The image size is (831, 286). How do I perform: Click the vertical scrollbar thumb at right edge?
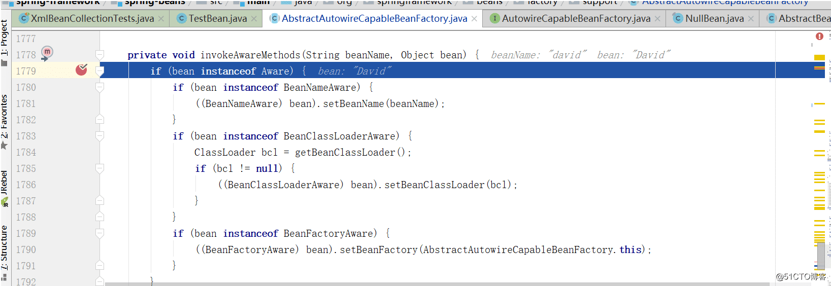click(821, 256)
